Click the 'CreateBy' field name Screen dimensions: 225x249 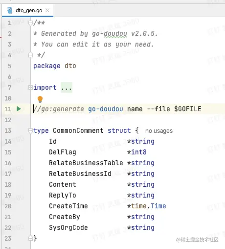pyautogui.click(x=65, y=217)
